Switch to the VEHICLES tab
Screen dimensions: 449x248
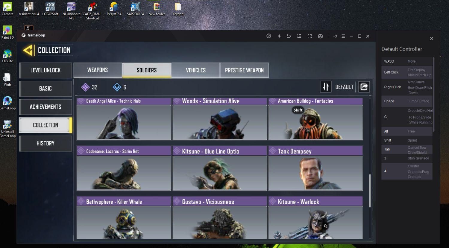tap(196, 70)
